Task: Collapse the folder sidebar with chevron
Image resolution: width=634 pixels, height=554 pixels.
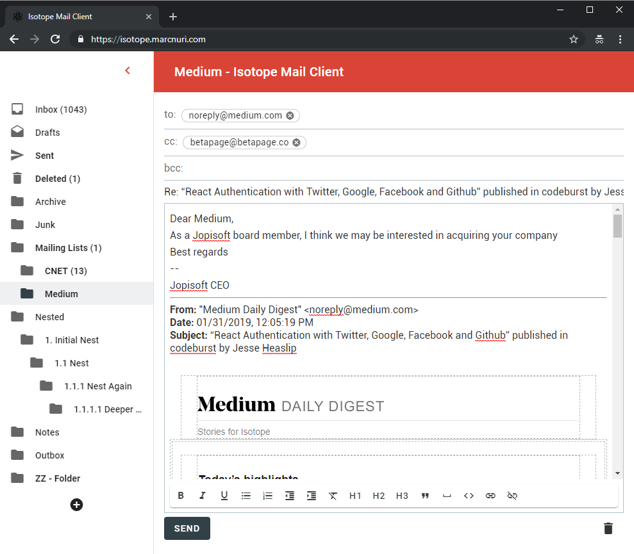Action: pos(128,70)
